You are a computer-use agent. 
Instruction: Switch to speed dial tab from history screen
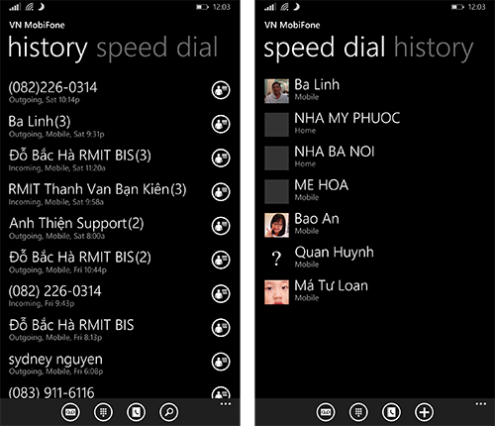pos(157,49)
